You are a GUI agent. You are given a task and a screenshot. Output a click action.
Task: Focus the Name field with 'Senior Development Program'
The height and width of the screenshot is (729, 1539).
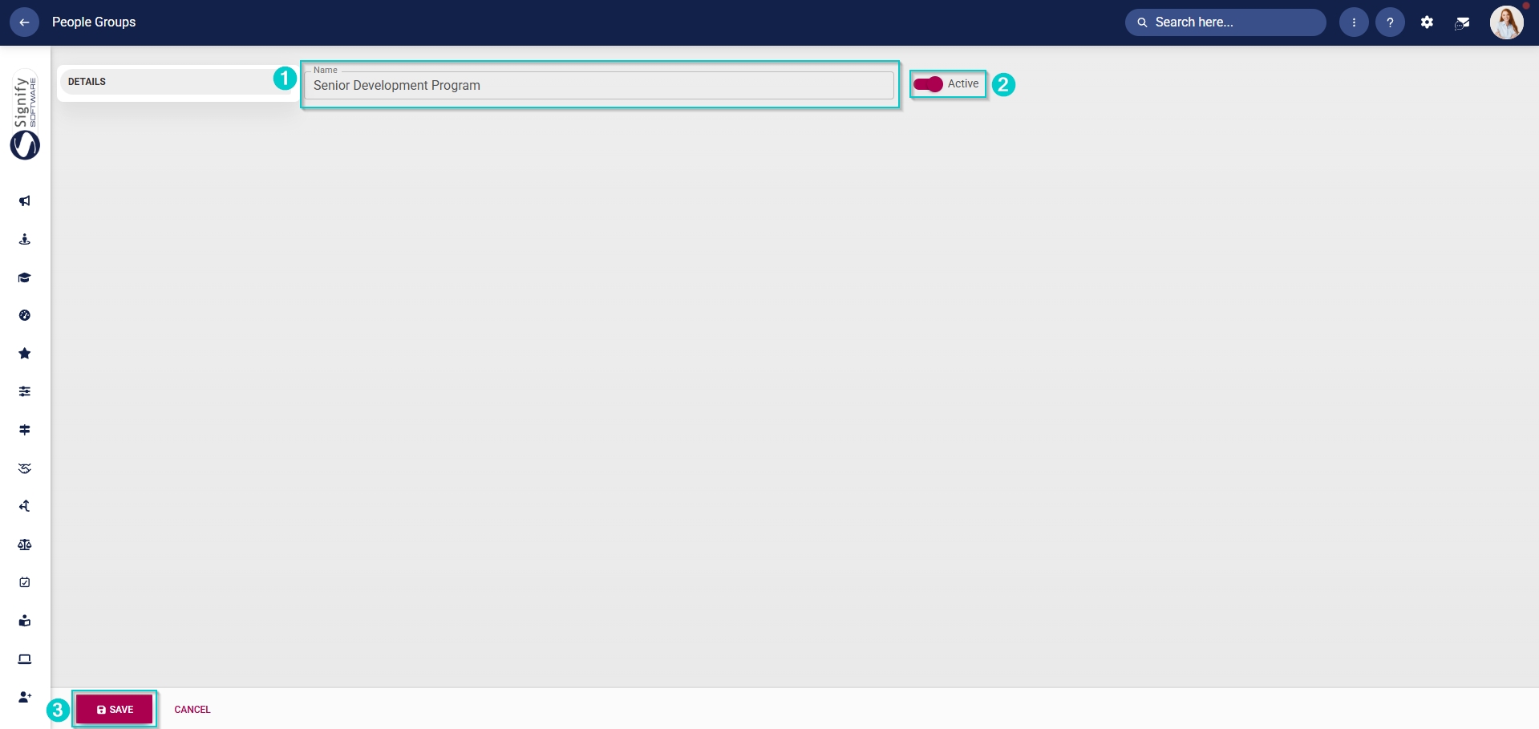pyautogui.click(x=599, y=85)
